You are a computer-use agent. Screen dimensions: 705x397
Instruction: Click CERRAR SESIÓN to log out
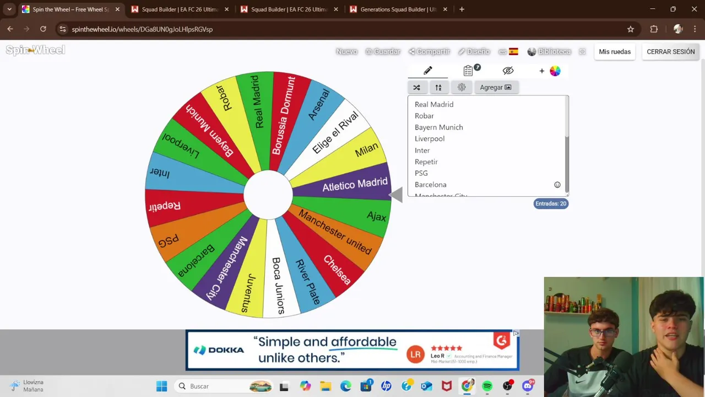pyautogui.click(x=670, y=51)
